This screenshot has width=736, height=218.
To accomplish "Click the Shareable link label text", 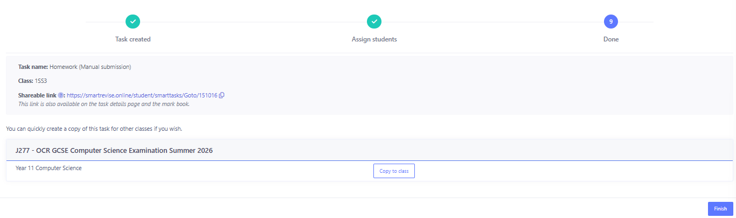I will coord(37,95).
